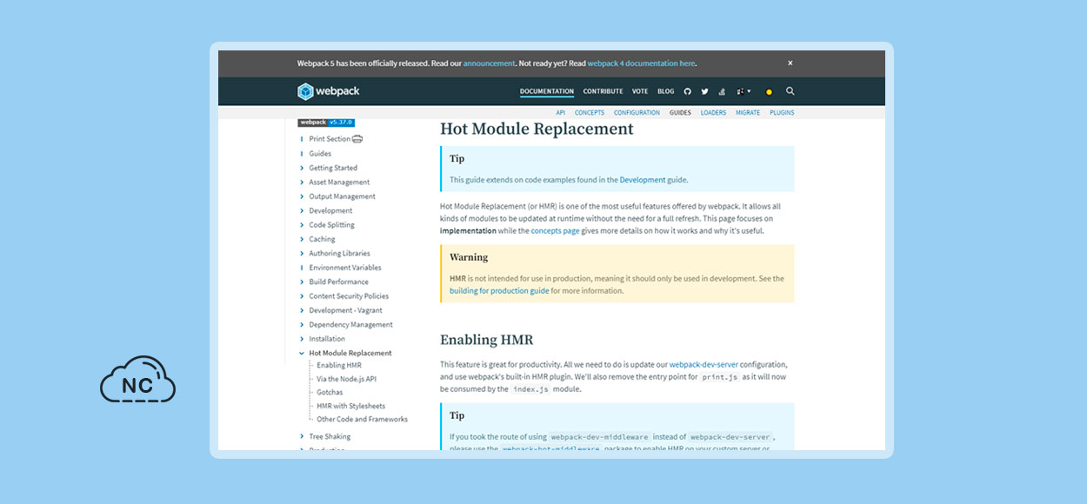Expand the Caching chevron

[302, 239]
